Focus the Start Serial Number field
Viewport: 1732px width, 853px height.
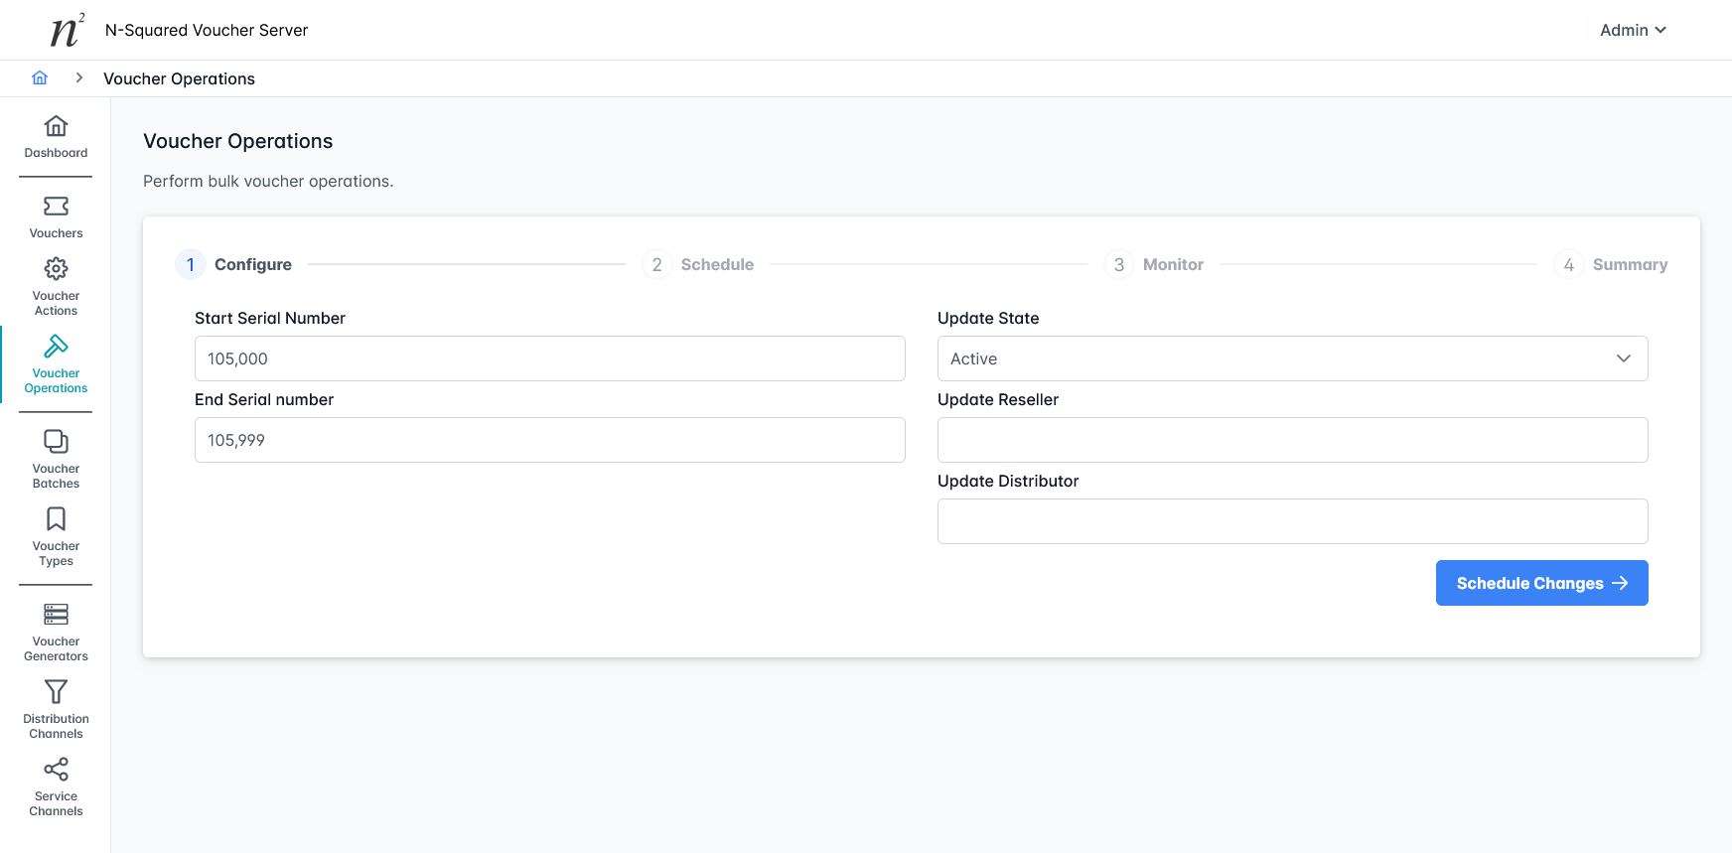coord(549,358)
